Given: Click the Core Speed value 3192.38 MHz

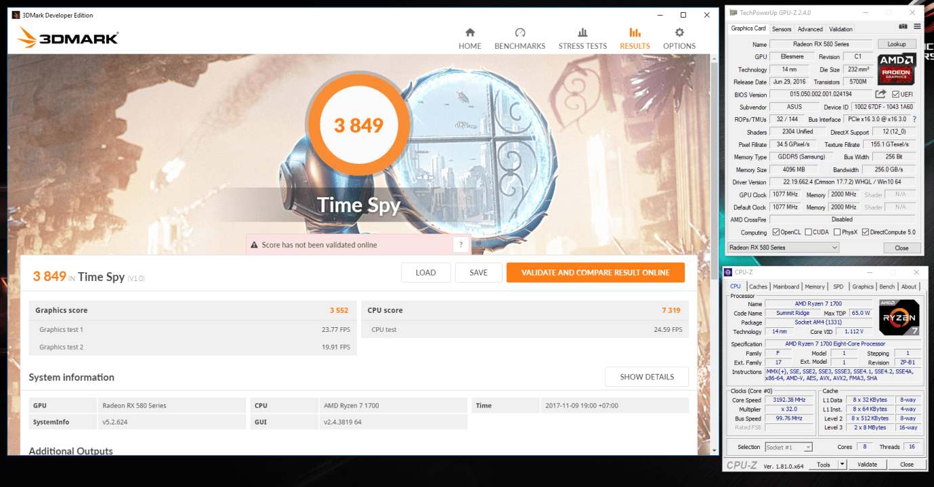Looking at the screenshot, I should pos(788,400).
